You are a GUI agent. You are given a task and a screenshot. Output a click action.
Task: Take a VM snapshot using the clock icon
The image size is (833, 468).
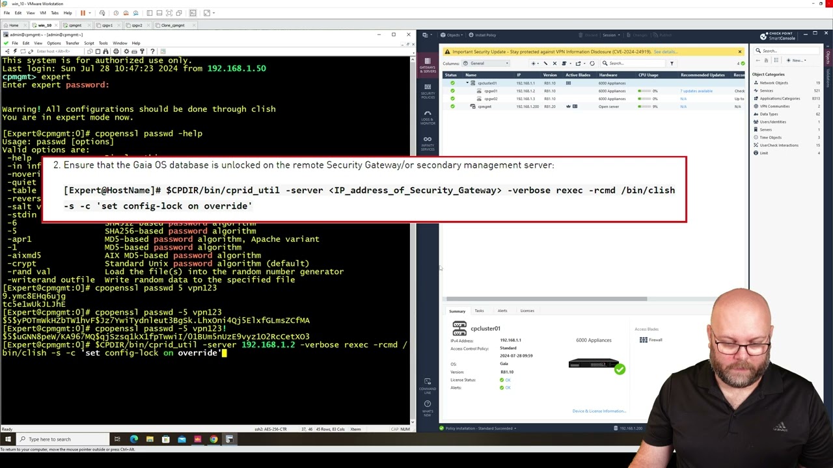tap(116, 13)
